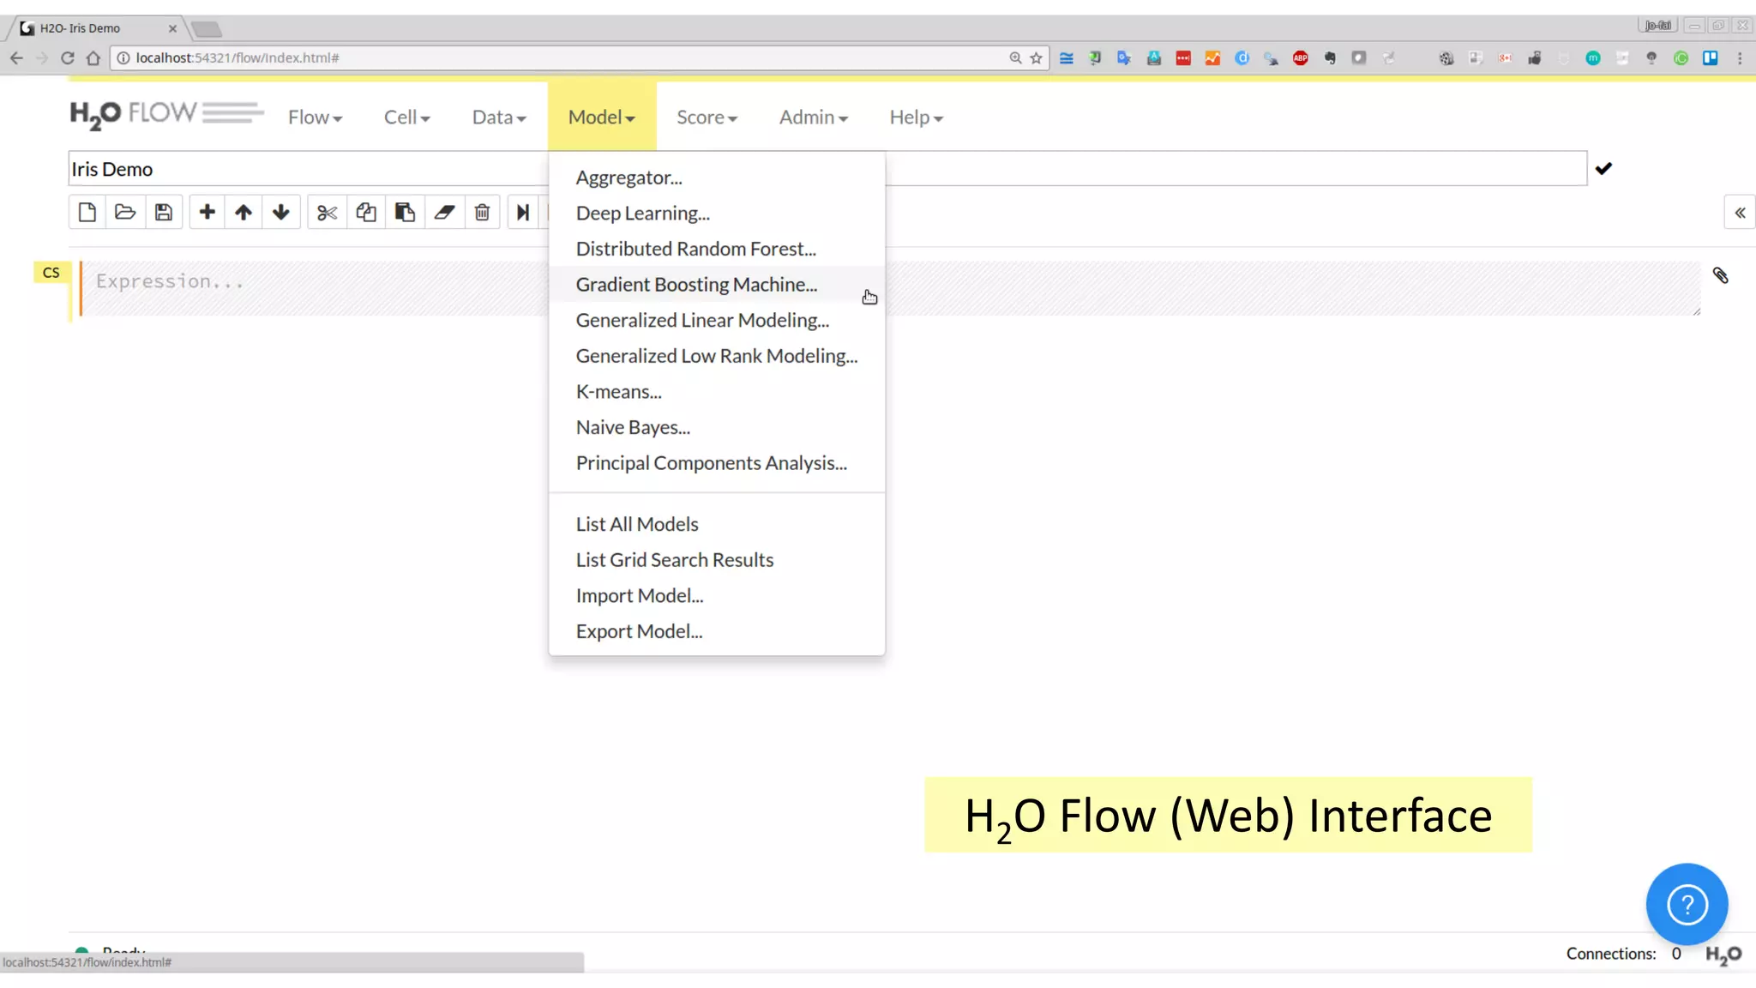1756x988 pixels.
Task: Create a new flow with page icon
Action: pos(87,212)
